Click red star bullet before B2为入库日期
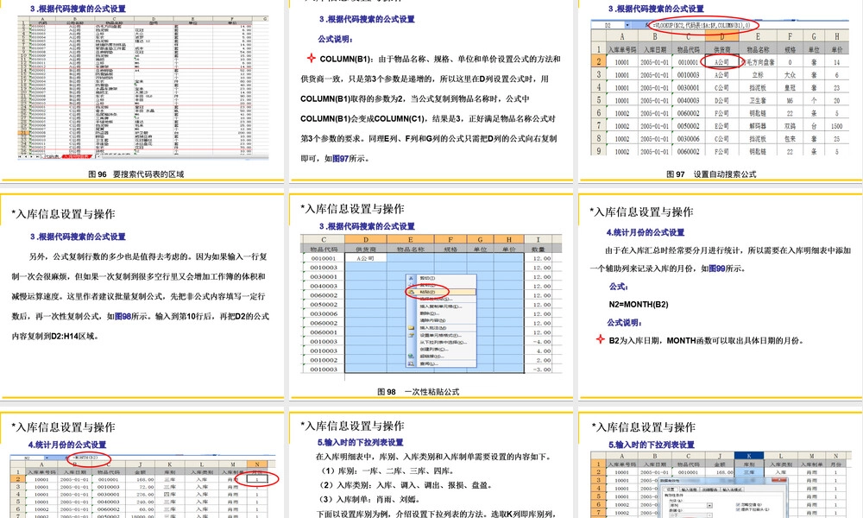This screenshot has width=863, height=518. 601,339
